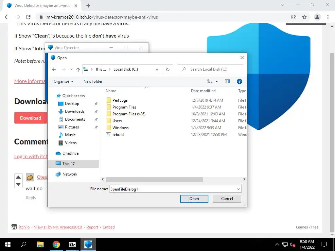Downvote the comment with down arrow
The height and width of the screenshot is (251, 335).
(x=18, y=184)
